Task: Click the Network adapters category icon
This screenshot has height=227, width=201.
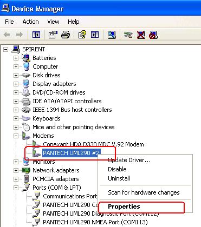Action: point(26,170)
